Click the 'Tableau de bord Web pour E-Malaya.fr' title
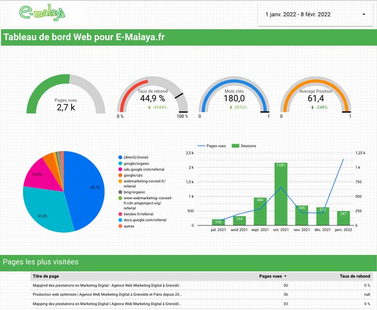The height and width of the screenshot is (310, 377). tap(84, 37)
